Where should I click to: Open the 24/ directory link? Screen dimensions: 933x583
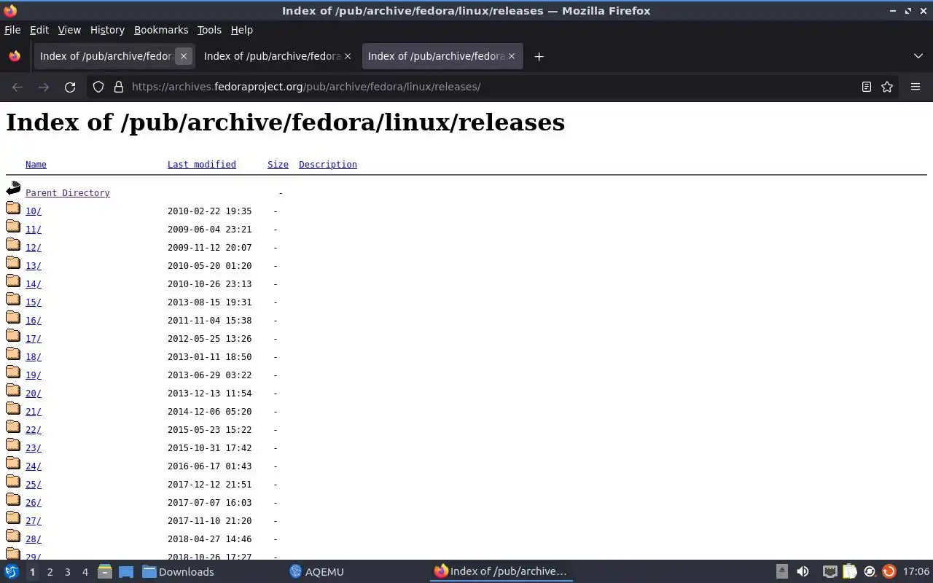[x=34, y=466]
